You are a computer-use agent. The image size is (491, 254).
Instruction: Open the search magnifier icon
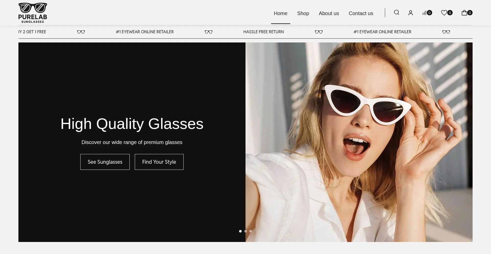[396, 13]
